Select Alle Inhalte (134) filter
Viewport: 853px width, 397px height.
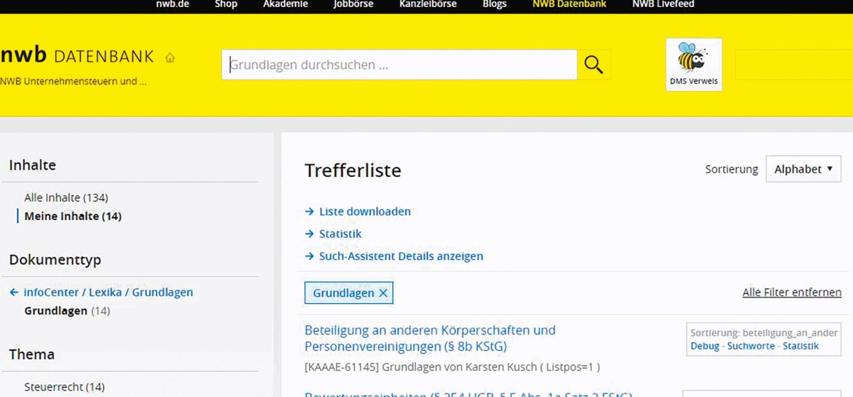pos(66,197)
